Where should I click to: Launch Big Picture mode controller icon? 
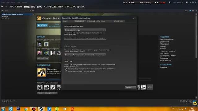(187, 2)
